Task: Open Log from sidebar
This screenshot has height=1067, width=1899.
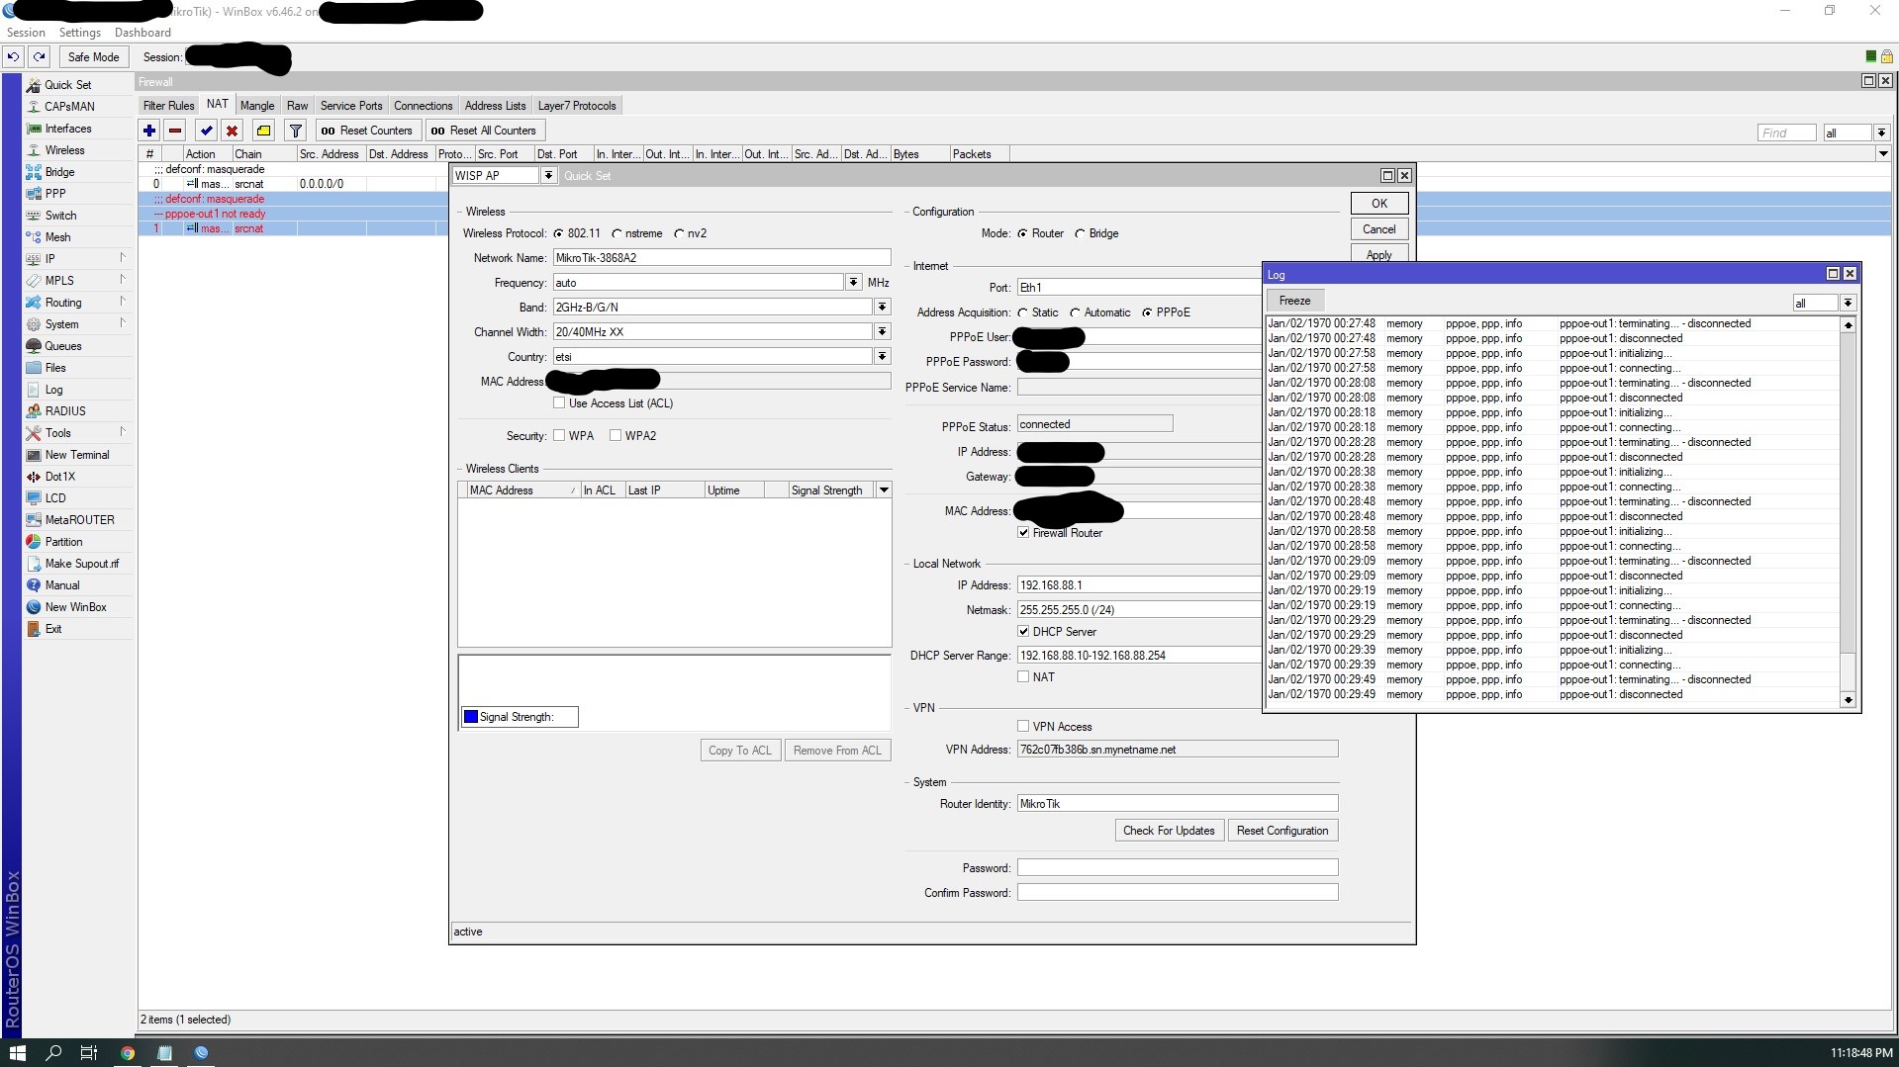Action: point(53,390)
